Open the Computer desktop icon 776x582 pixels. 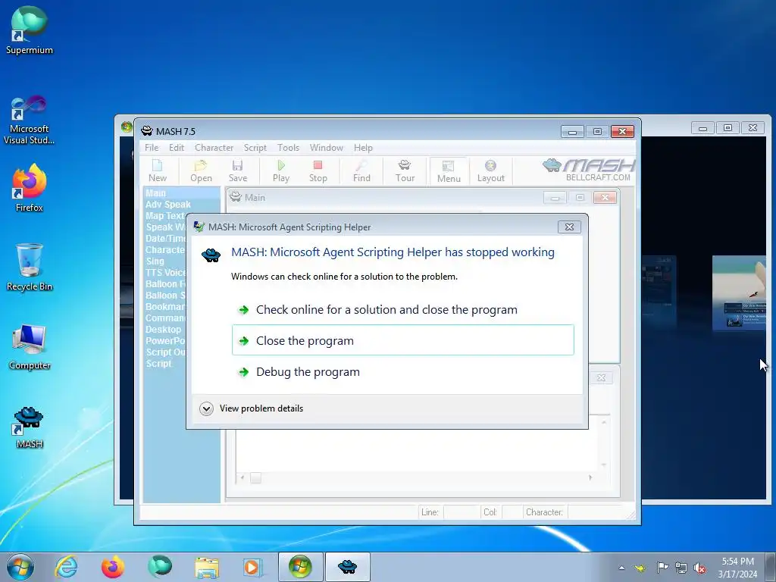[30, 346]
